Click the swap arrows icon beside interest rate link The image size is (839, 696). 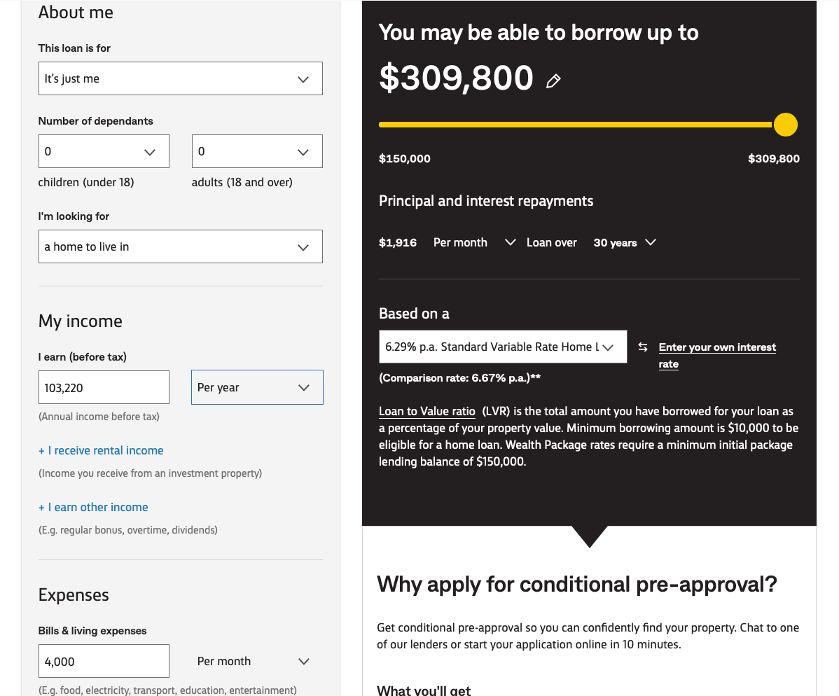point(643,347)
